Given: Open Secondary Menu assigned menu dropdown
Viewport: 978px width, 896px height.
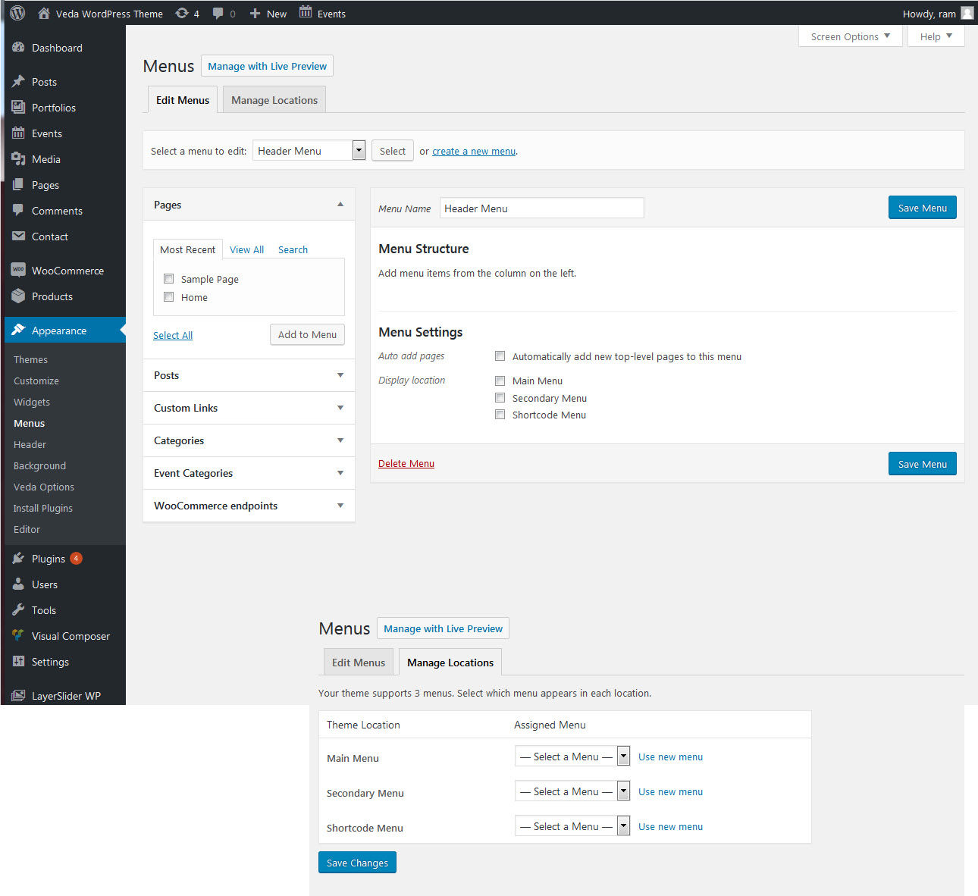Looking at the screenshot, I should click(x=572, y=791).
